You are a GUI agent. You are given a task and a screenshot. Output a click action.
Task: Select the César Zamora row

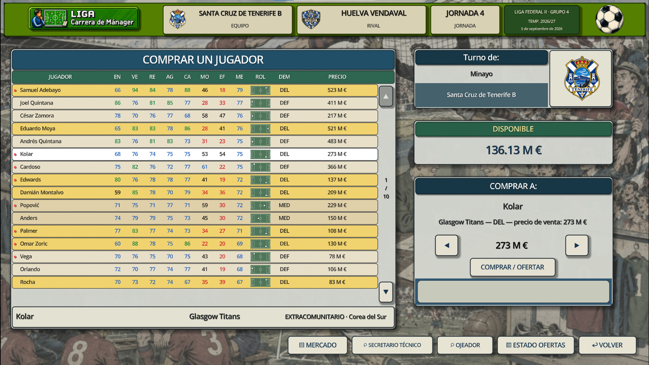click(195, 116)
